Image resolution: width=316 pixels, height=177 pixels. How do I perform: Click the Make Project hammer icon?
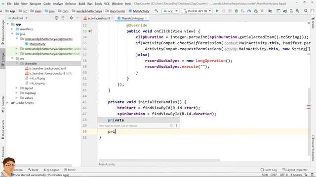tap(157, 11)
